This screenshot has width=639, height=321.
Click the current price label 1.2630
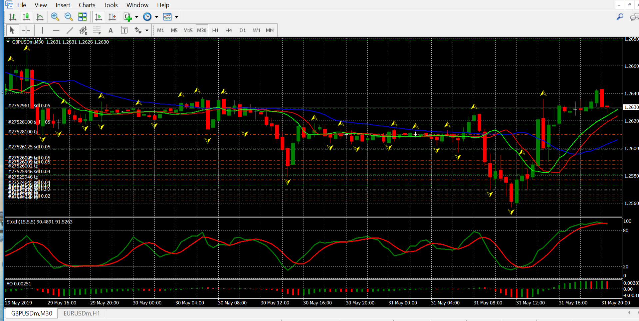(x=631, y=107)
